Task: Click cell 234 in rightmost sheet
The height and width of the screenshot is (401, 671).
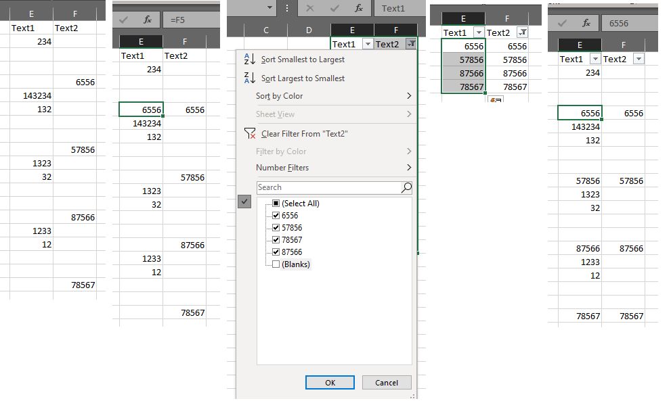Action: pos(580,72)
